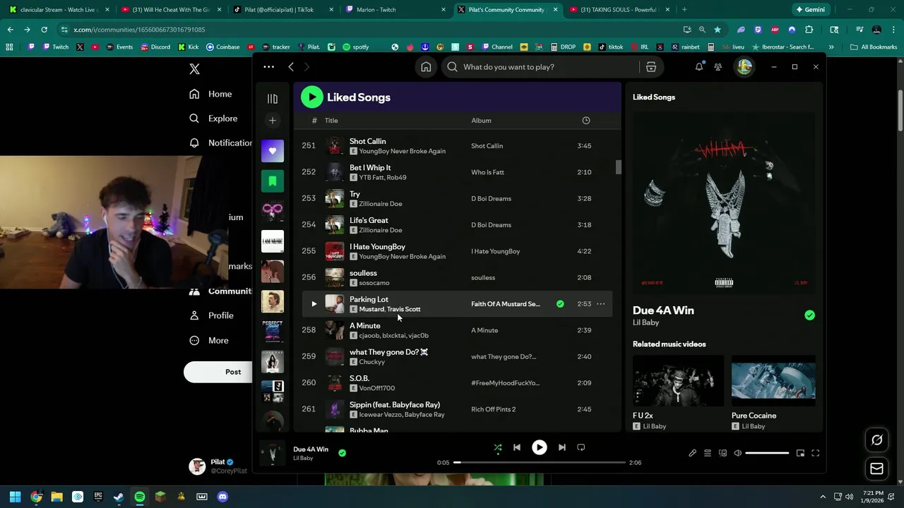Select the 'soulless' track cover thumbnail
Viewport: 904px width, 508px height.
334,277
